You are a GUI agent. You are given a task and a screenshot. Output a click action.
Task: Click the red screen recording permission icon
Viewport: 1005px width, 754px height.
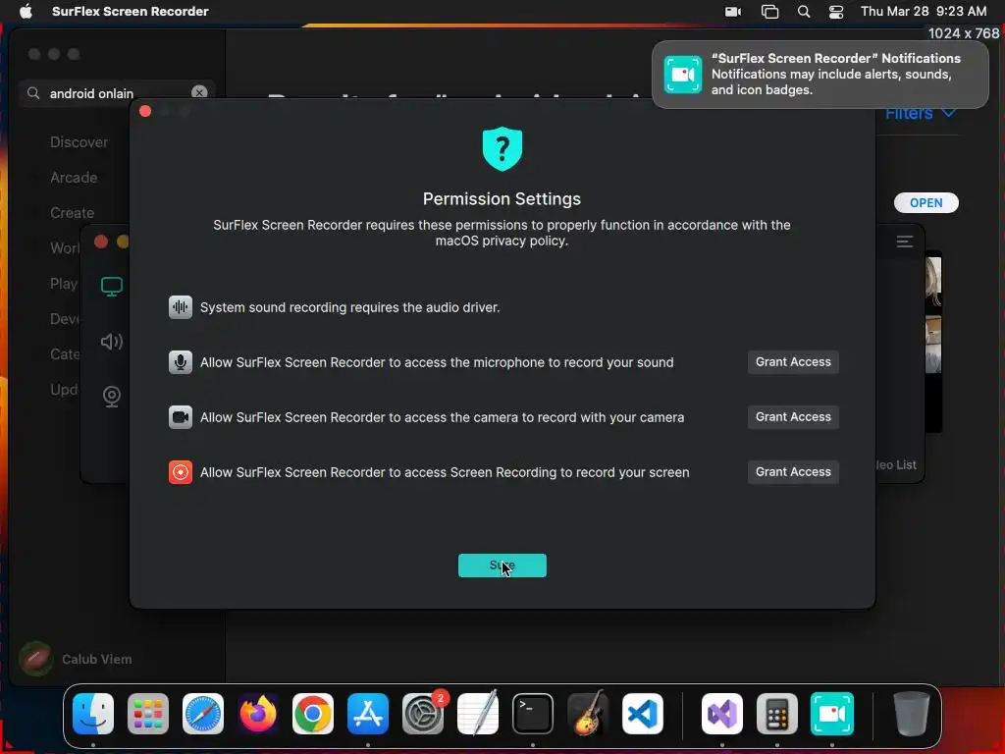[181, 472]
